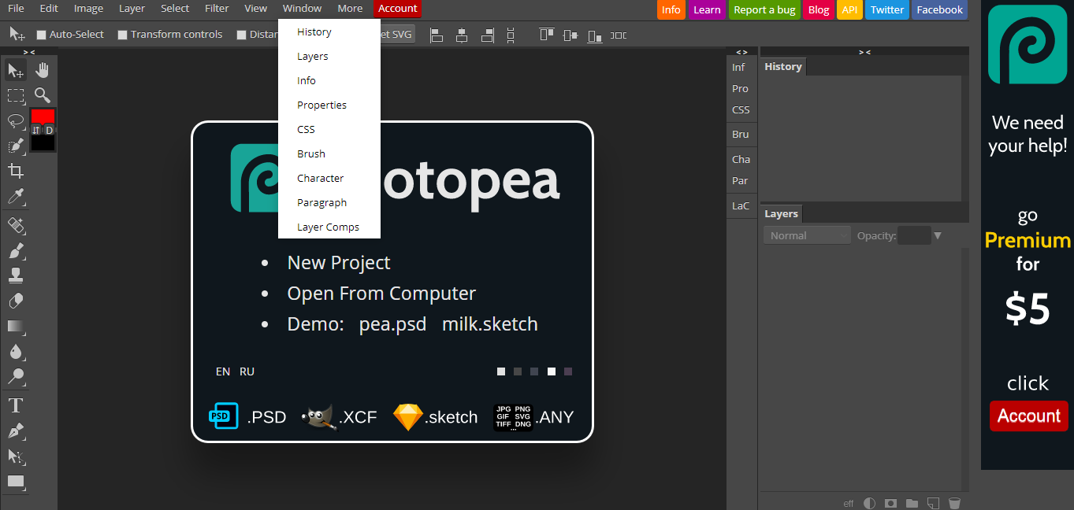Select the Clone Stamp tool
The width and height of the screenshot is (1074, 510).
point(16,275)
